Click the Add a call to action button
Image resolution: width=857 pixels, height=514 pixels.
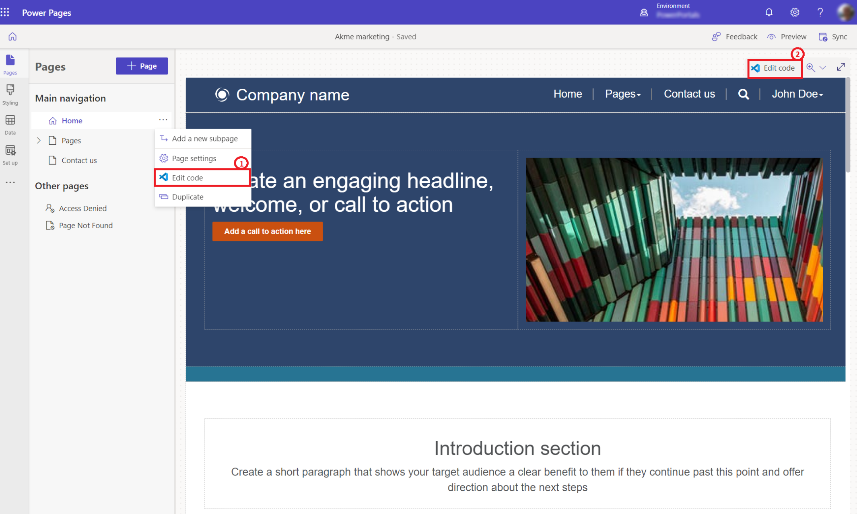pos(268,231)
